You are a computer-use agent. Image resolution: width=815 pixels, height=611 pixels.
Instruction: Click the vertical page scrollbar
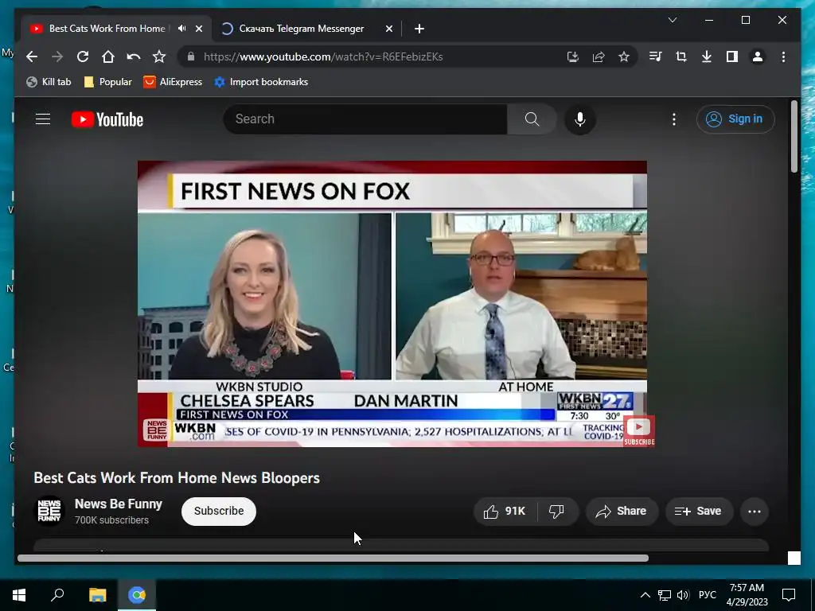tap(794, 137)
